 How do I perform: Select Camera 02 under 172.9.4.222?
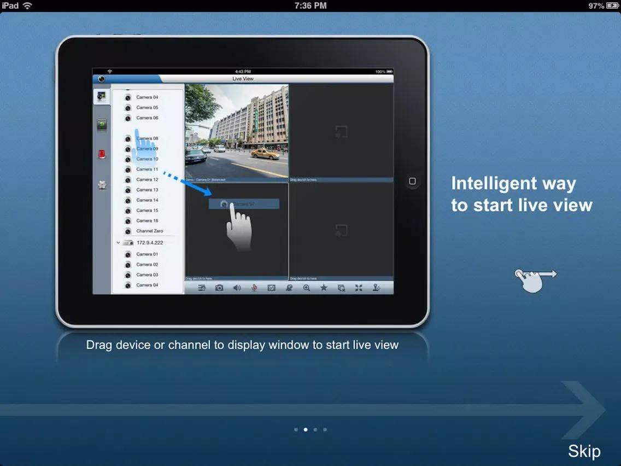click(148, 264)
